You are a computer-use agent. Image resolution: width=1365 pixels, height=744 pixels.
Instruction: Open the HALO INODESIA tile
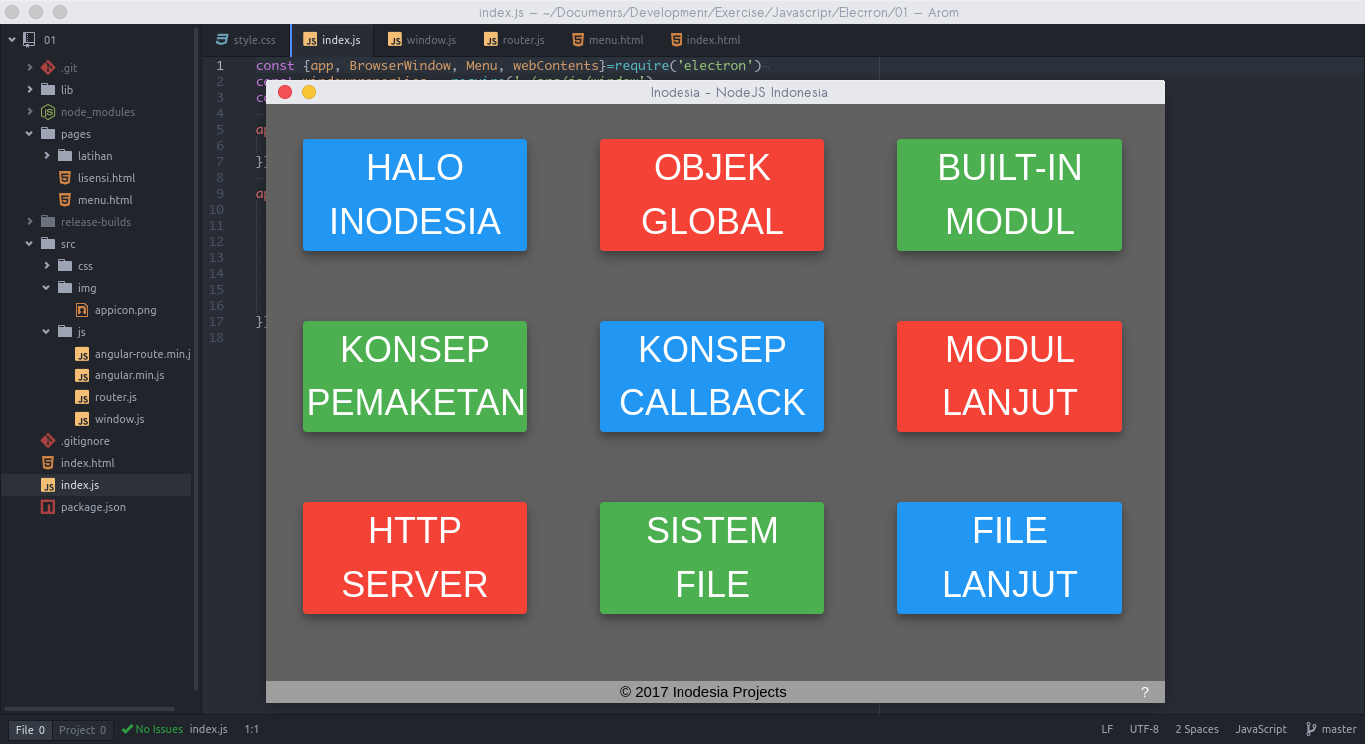point(415,195)
